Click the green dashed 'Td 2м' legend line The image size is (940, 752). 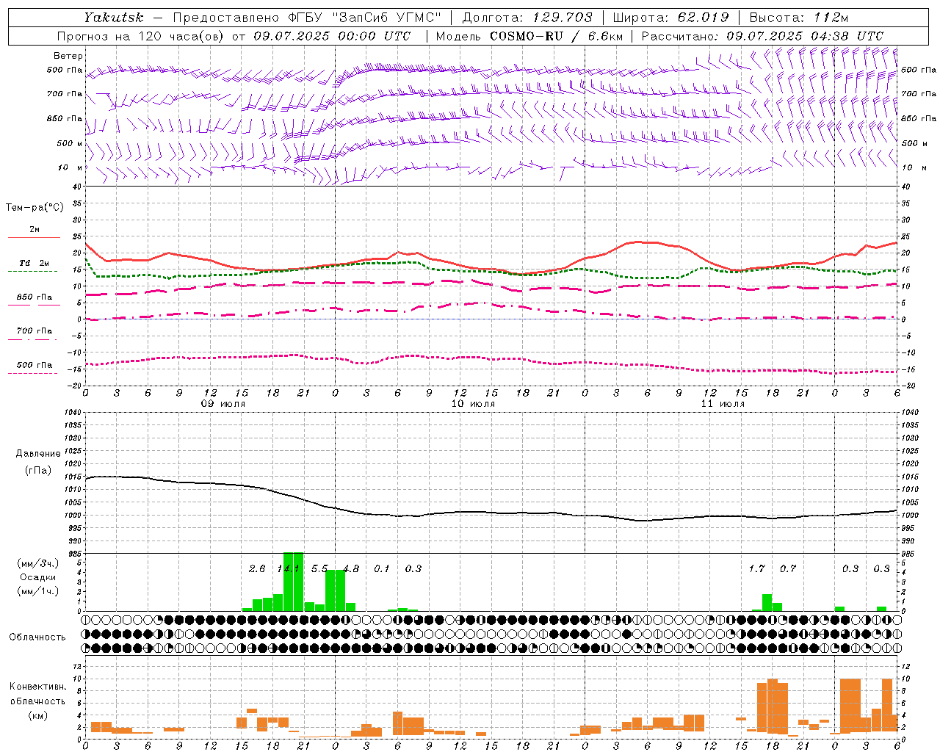tap(32, 271)
